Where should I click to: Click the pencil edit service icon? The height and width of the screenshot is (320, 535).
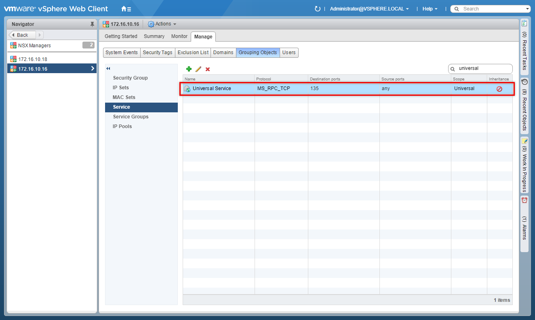(x=198, y=69)
